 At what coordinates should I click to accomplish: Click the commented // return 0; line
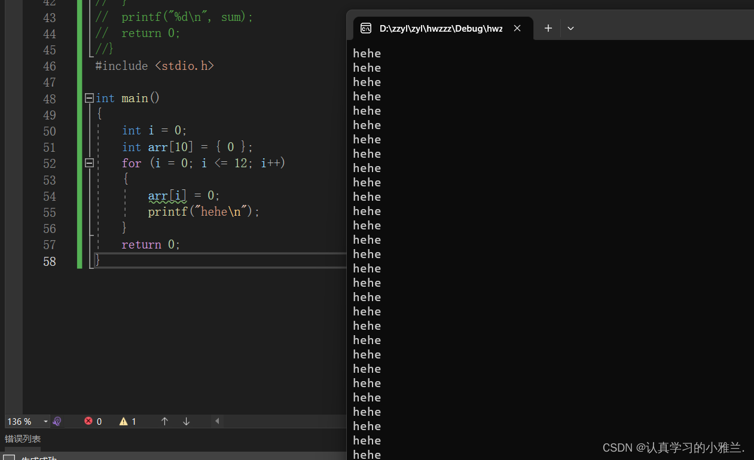pyautogui.click(x=138, y=33)
